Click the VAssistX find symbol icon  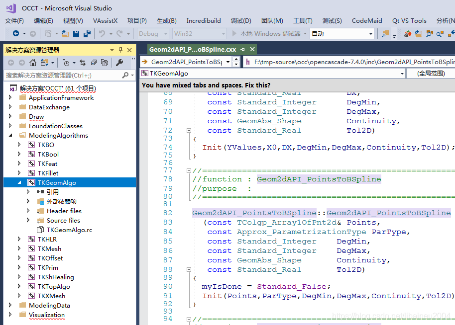coord(429,34)
